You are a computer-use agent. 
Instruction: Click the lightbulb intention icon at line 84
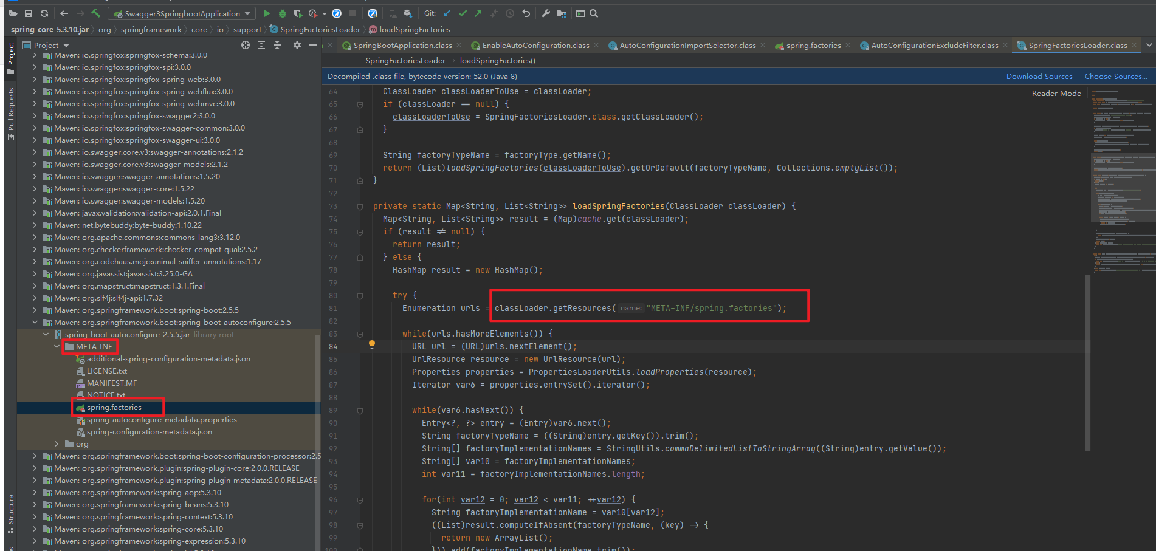coord(372,344)
